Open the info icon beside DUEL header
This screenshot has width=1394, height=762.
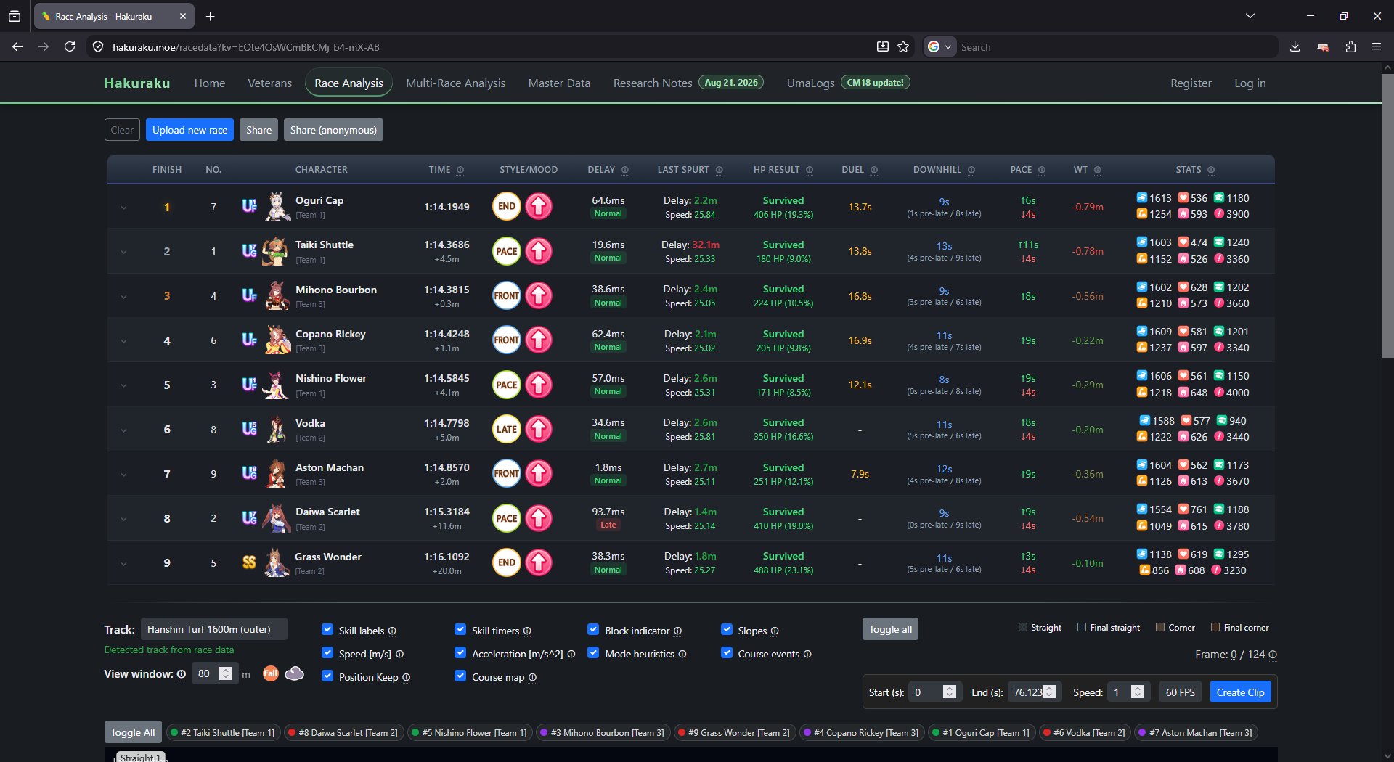[x=874, y=170]
